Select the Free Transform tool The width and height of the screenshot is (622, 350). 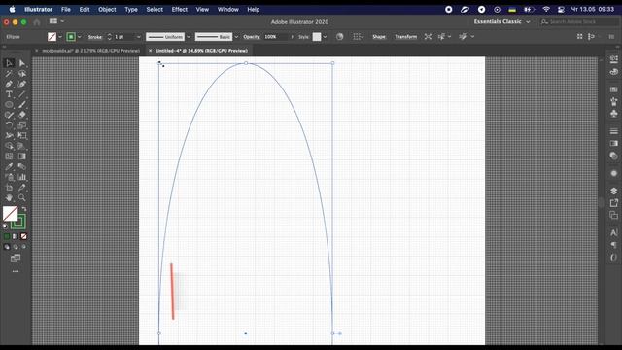(22, 136)
